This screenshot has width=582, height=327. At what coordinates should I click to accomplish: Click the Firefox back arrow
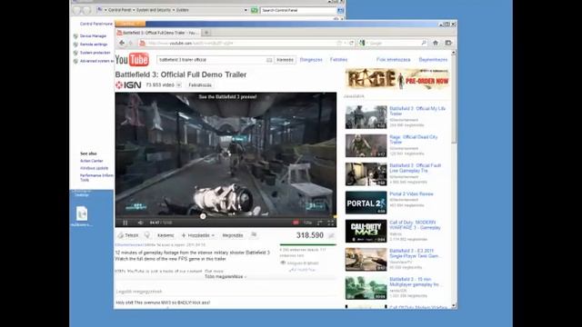122,43
